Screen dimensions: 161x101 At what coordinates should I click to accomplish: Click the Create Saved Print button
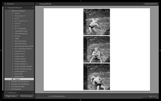click(x=151, y=4)
